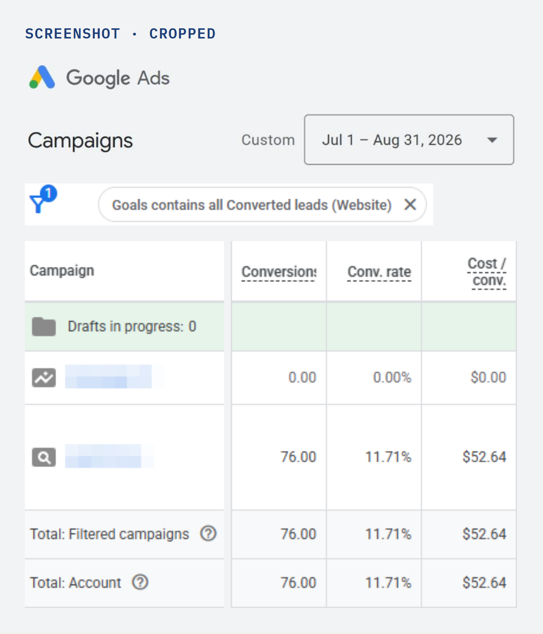Screen dimensions: 543x634
Task: Click the Google Ads logo icon
Action: [x=42, y=77]
